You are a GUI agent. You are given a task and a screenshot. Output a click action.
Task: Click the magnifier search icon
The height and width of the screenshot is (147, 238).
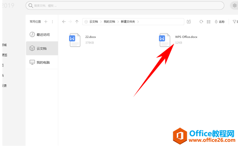pos(30,6)
